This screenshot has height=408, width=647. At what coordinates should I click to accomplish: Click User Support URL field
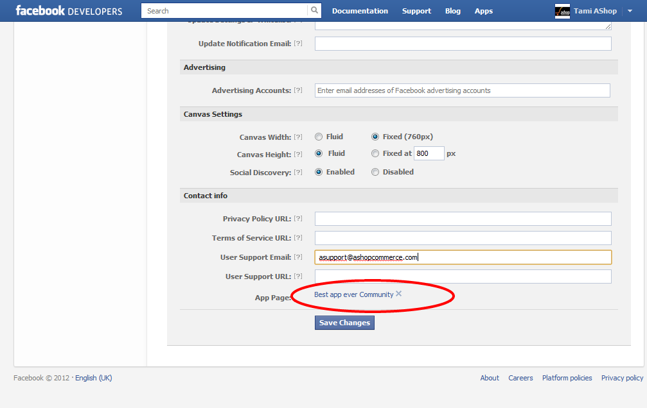coord(463,276)
